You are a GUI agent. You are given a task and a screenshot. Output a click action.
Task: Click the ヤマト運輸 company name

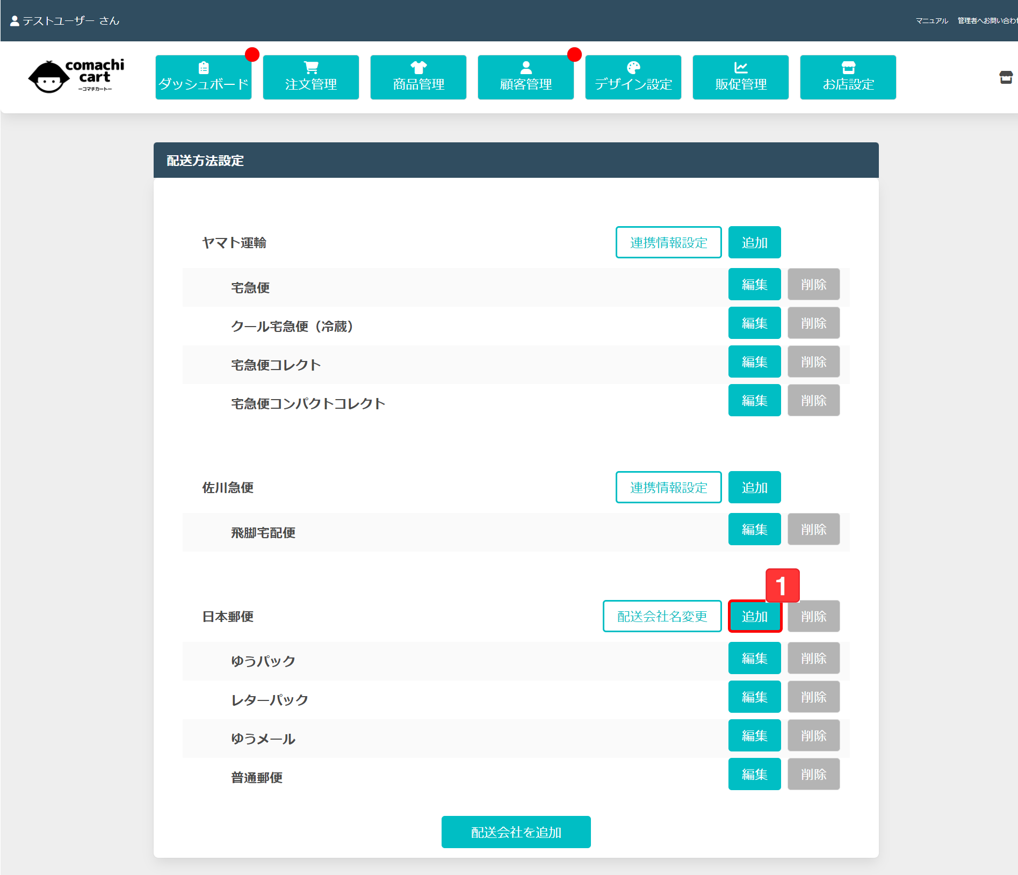[x=234, y=243]
